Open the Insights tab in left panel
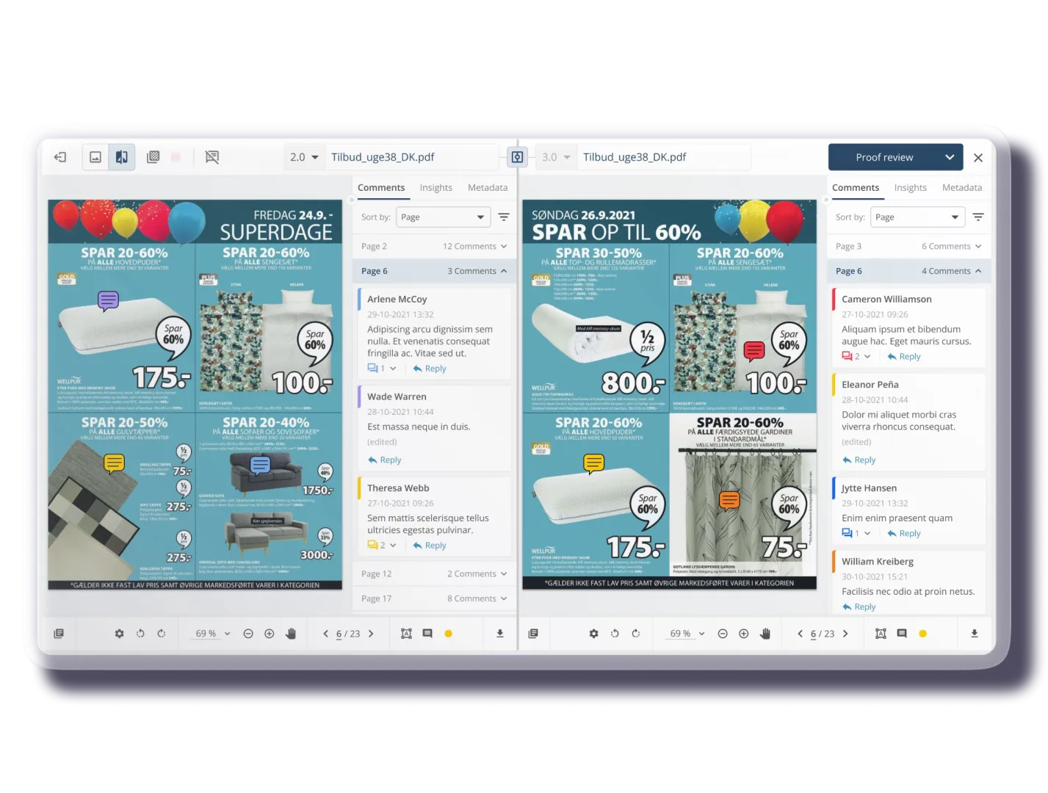1048x793 pixels. (436, 188)
